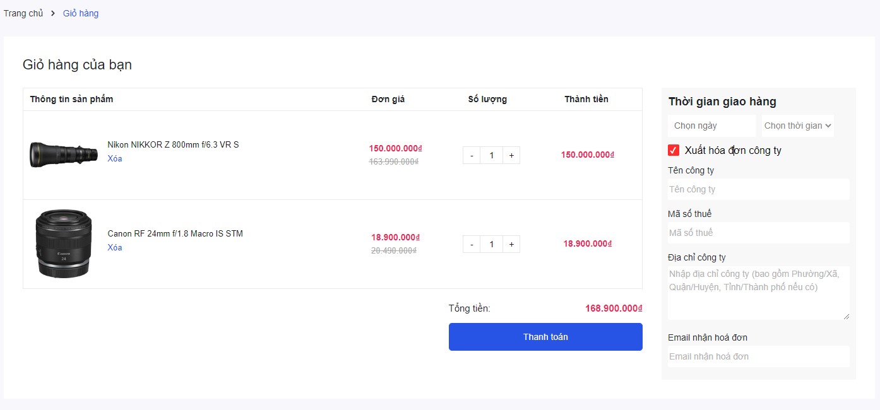The height and width of the screenshot is (410, 880).
Task: Remove Canon lens with Xóa link
Action: click(x=115, y=247)
